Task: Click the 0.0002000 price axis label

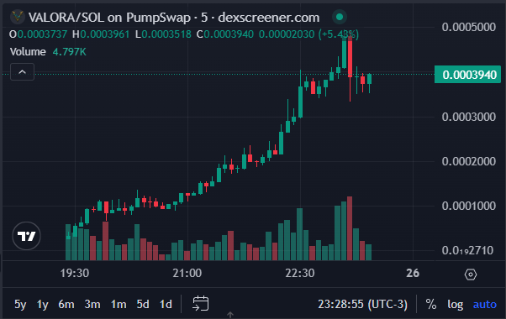Action: [x=468, y=161]
